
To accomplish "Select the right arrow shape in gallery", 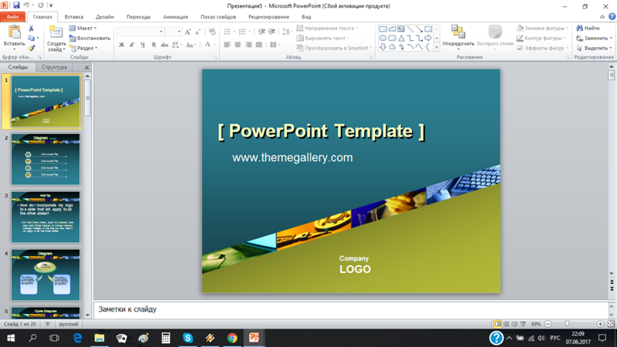I will [428, 38].
